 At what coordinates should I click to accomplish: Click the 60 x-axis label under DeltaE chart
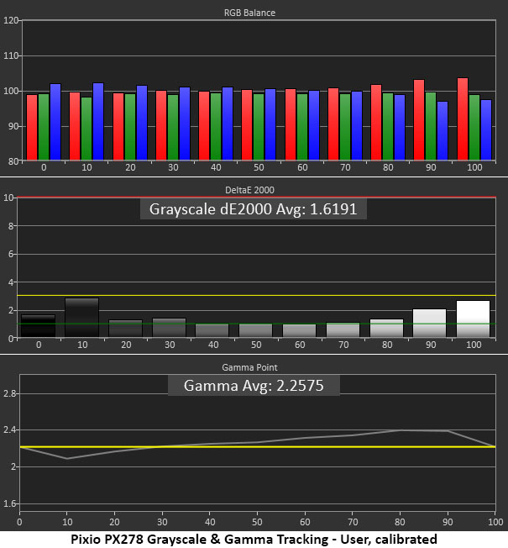pos(300,345)
